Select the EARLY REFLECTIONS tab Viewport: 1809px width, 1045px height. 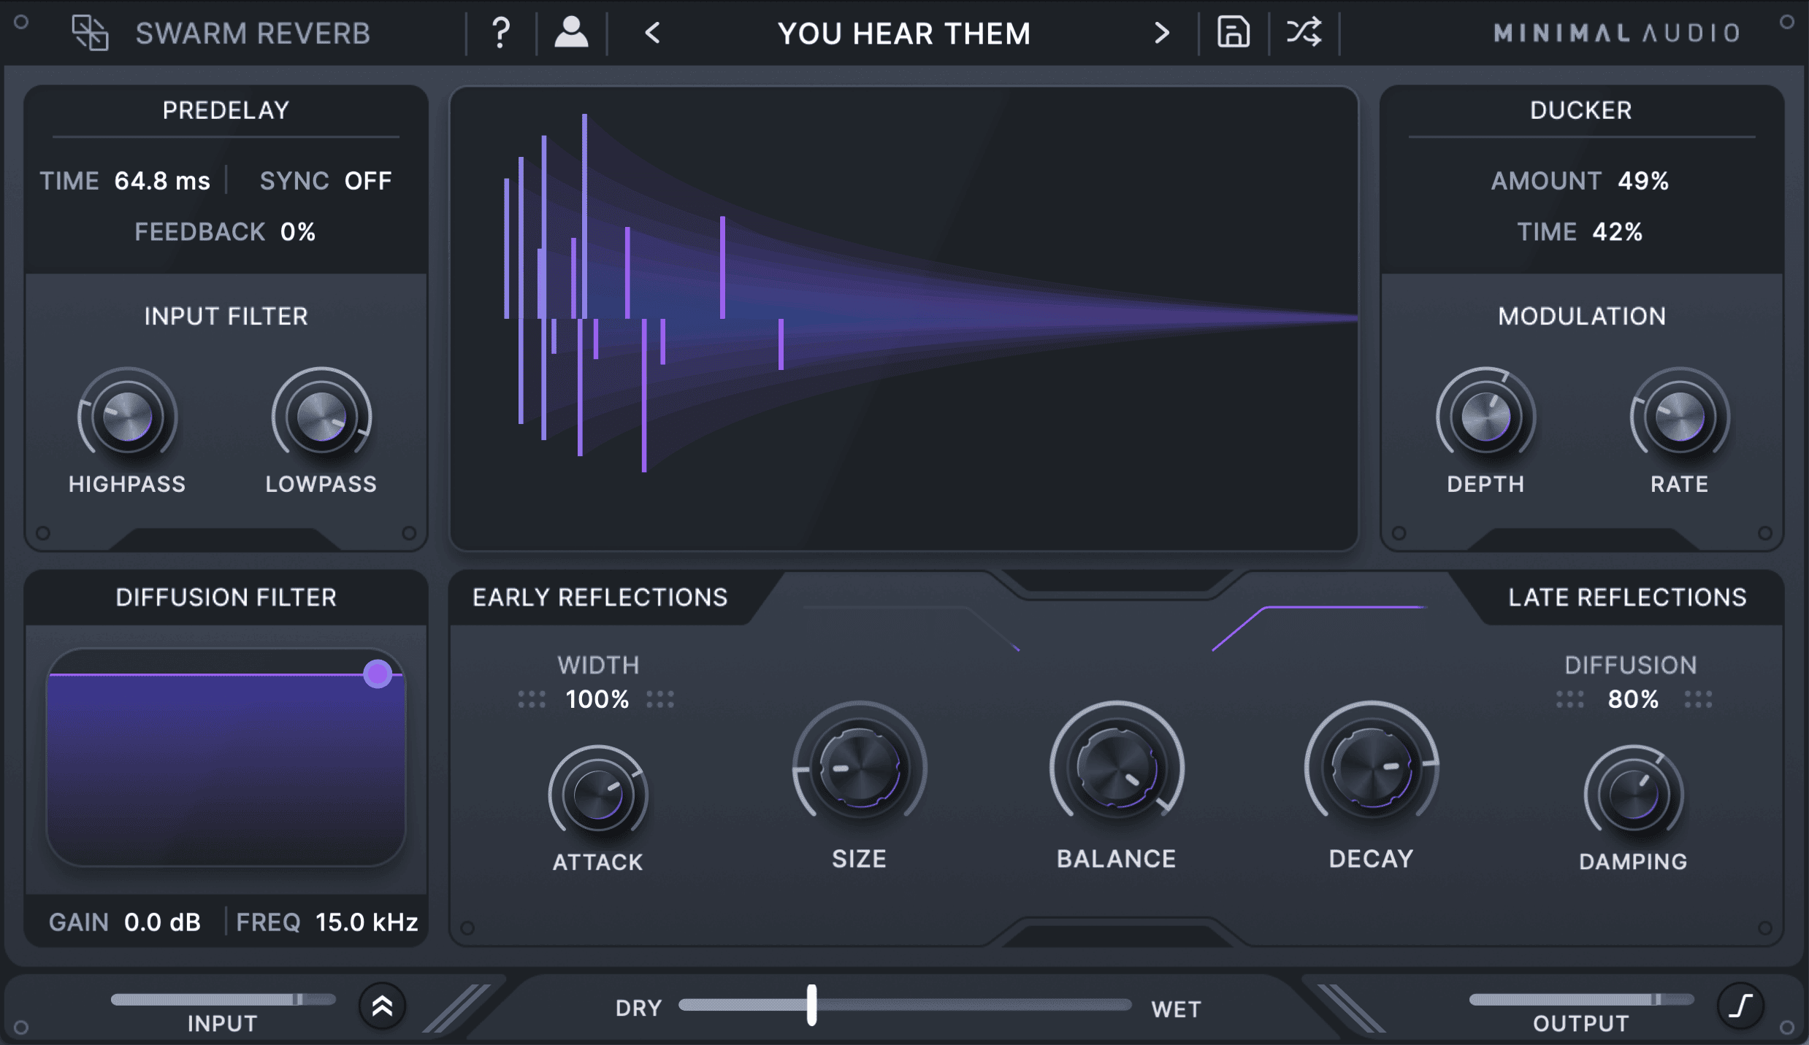pyautogui.click(x=600, y=598)
